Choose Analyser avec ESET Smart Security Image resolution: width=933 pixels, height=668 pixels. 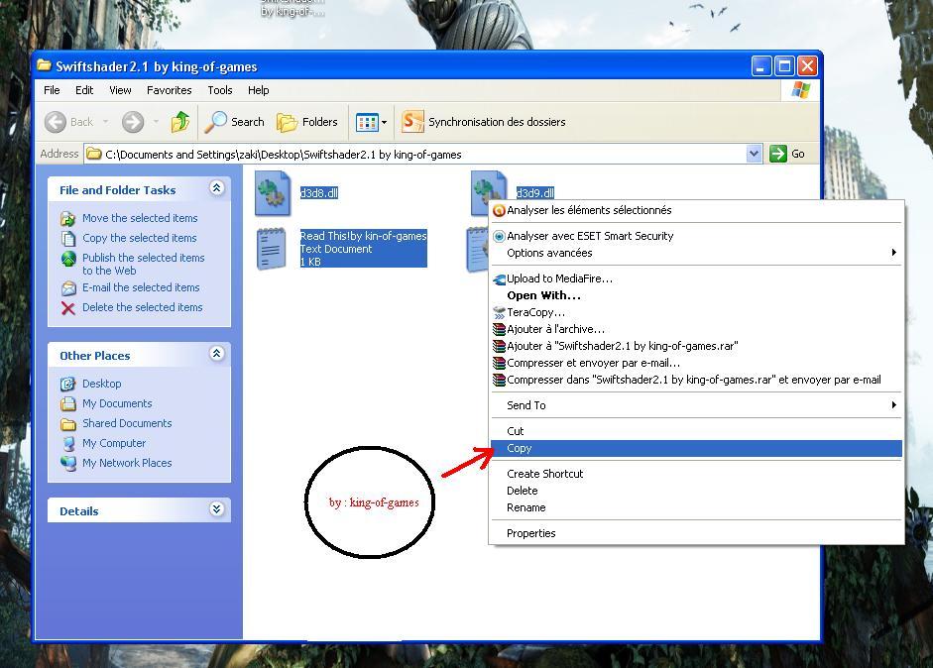point(696,236)
